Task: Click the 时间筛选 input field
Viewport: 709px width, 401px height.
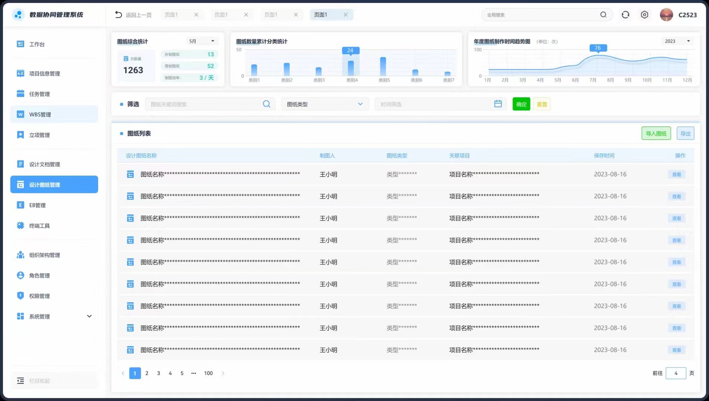Action: (441, 104)
